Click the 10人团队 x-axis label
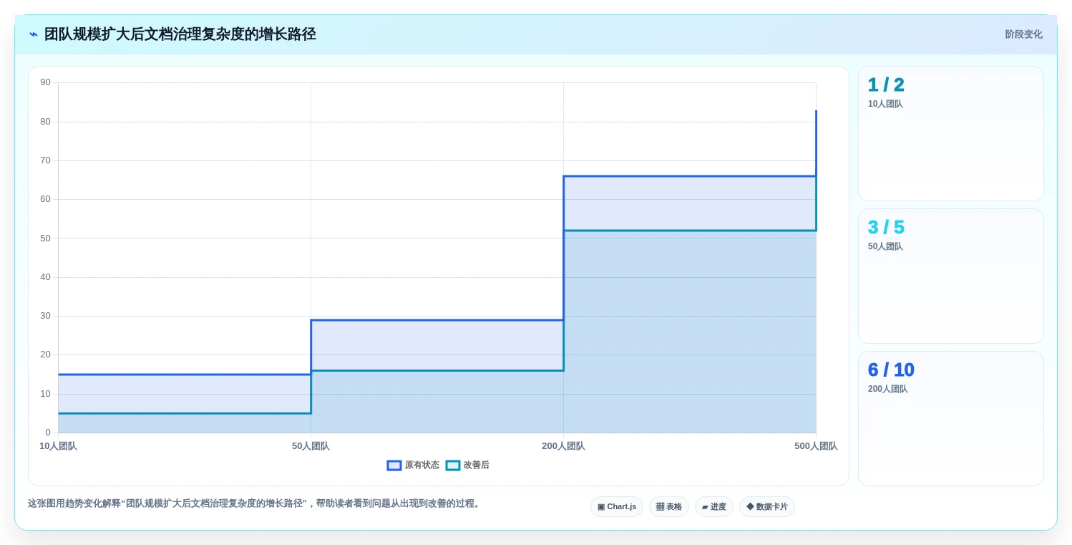 (x=58, y=446)
